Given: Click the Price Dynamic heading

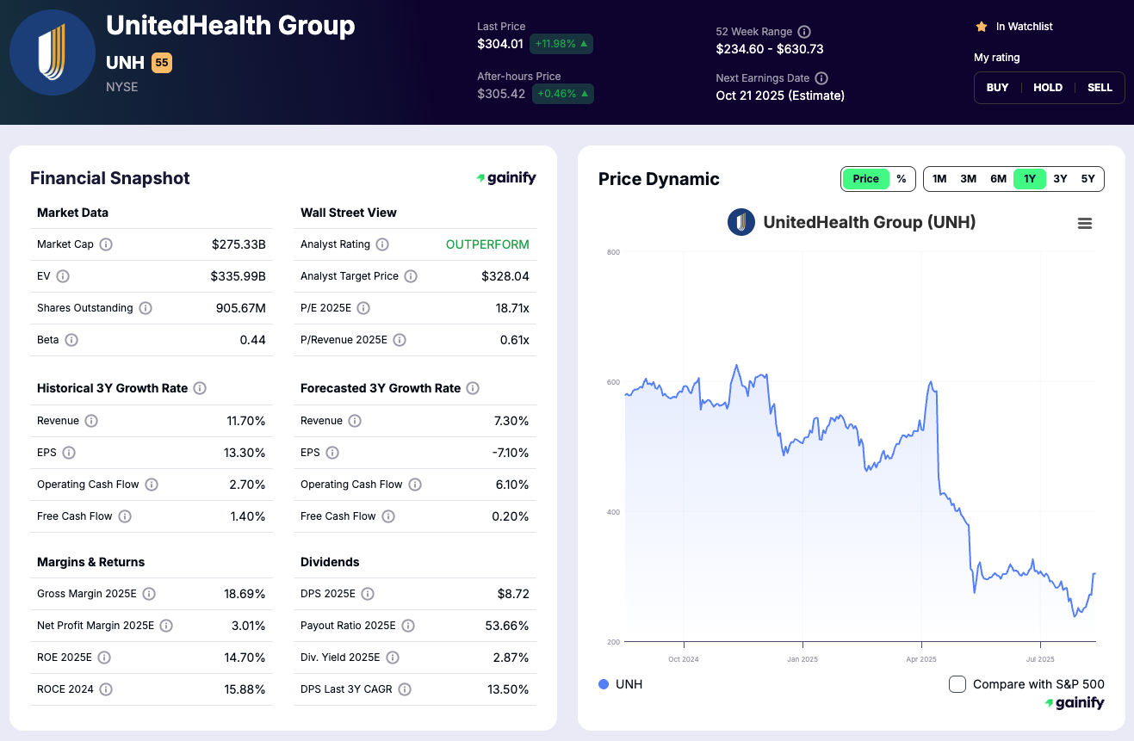Looking at the screenshot, I should click(x=659, y=179).
